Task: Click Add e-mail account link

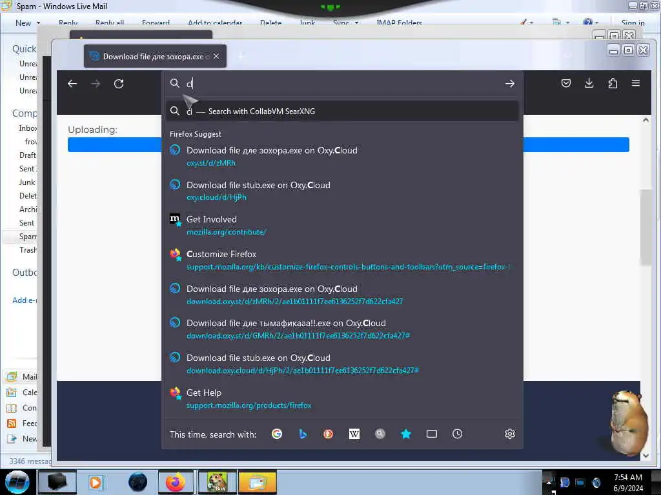Action: [x=25, y=300]
